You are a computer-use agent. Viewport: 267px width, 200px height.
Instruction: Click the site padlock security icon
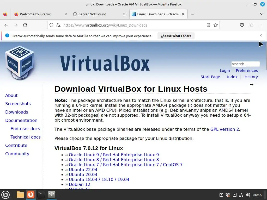coord(58,25)
